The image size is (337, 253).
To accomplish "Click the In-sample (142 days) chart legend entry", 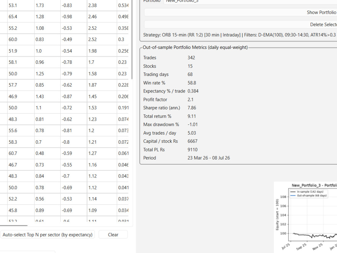I will tap(307, 192).
